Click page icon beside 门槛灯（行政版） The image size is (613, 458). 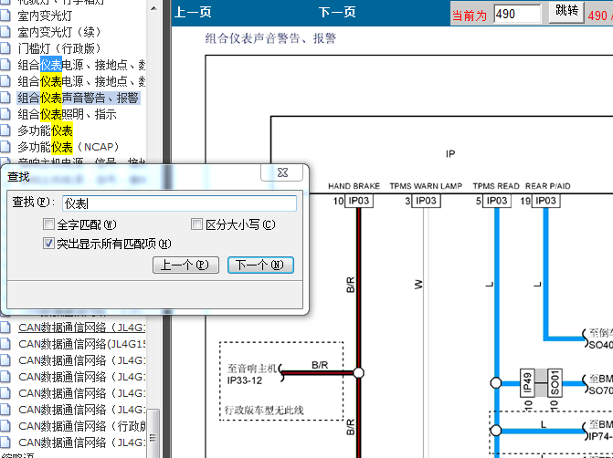coord(5,48)
